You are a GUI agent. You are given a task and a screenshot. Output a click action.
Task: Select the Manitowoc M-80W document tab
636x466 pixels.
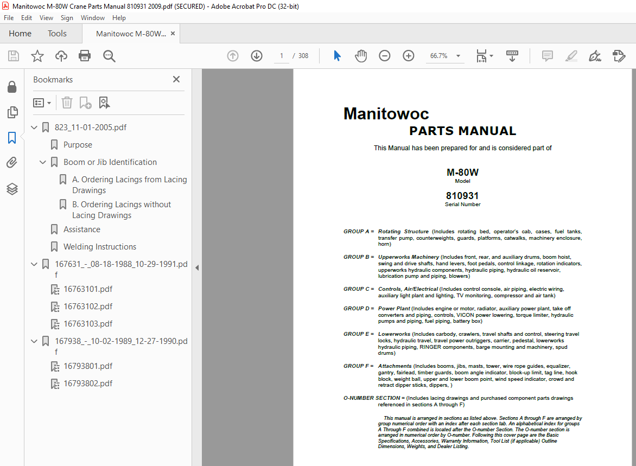tap(131, 34)
